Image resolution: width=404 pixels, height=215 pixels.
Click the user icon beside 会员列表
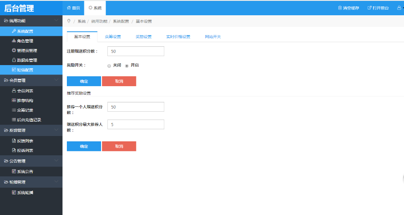pyautogui.click(x=14, y=91)
